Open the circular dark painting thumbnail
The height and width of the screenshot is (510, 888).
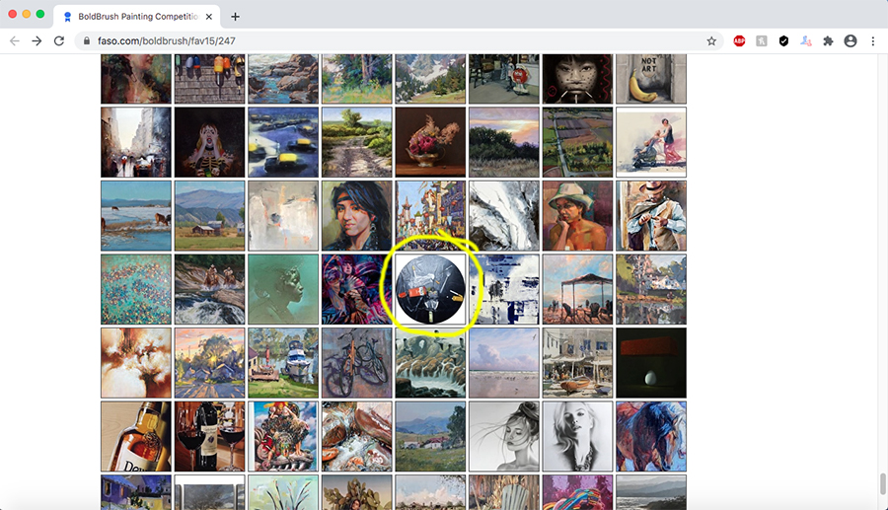(x=430, y=289)
